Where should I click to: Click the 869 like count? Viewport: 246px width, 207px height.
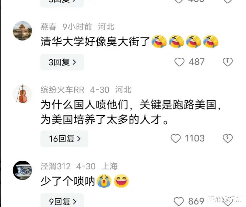(x=196, y=201)
